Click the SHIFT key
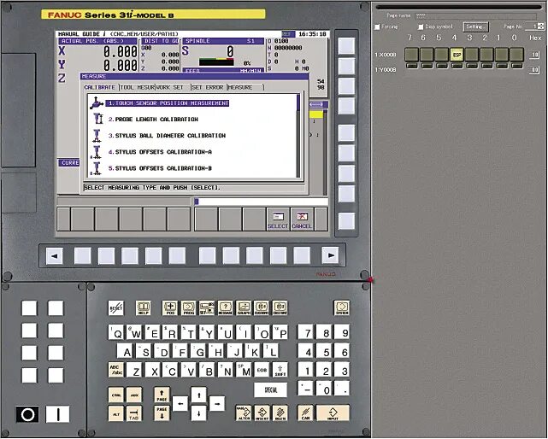 click(x=280, y=370)
